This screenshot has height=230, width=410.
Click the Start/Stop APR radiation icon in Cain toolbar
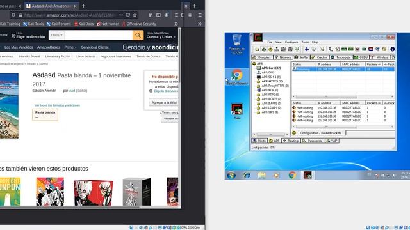(270, 49)
